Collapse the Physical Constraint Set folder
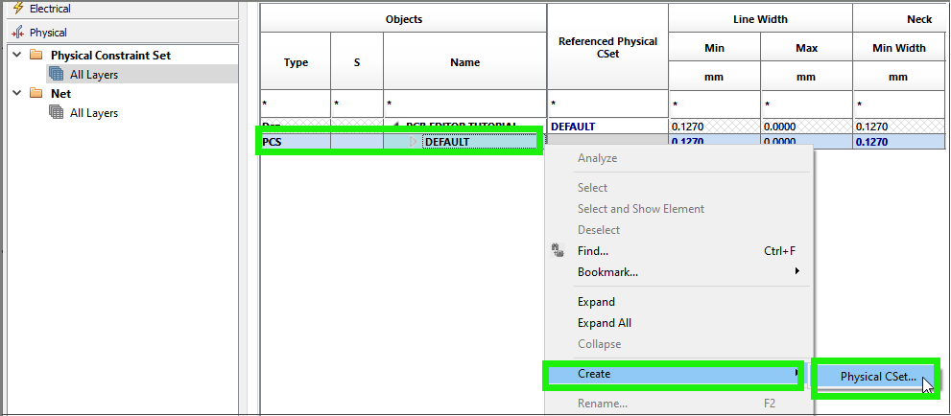The image size is (951, 416). tap(17, 55)
